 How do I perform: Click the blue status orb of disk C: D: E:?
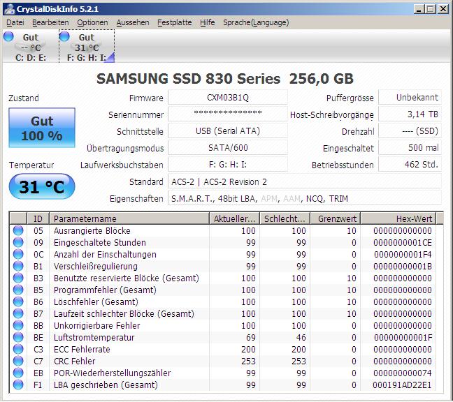tap(8, 36)
